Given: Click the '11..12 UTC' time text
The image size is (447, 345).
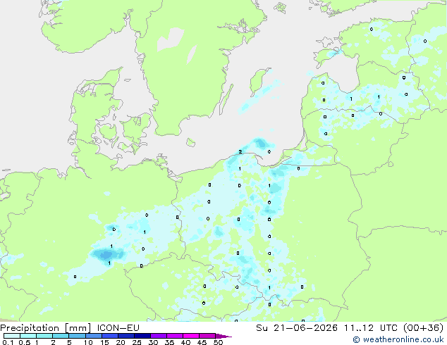Looking at the screenshot, I should click(x=370, y=327).
